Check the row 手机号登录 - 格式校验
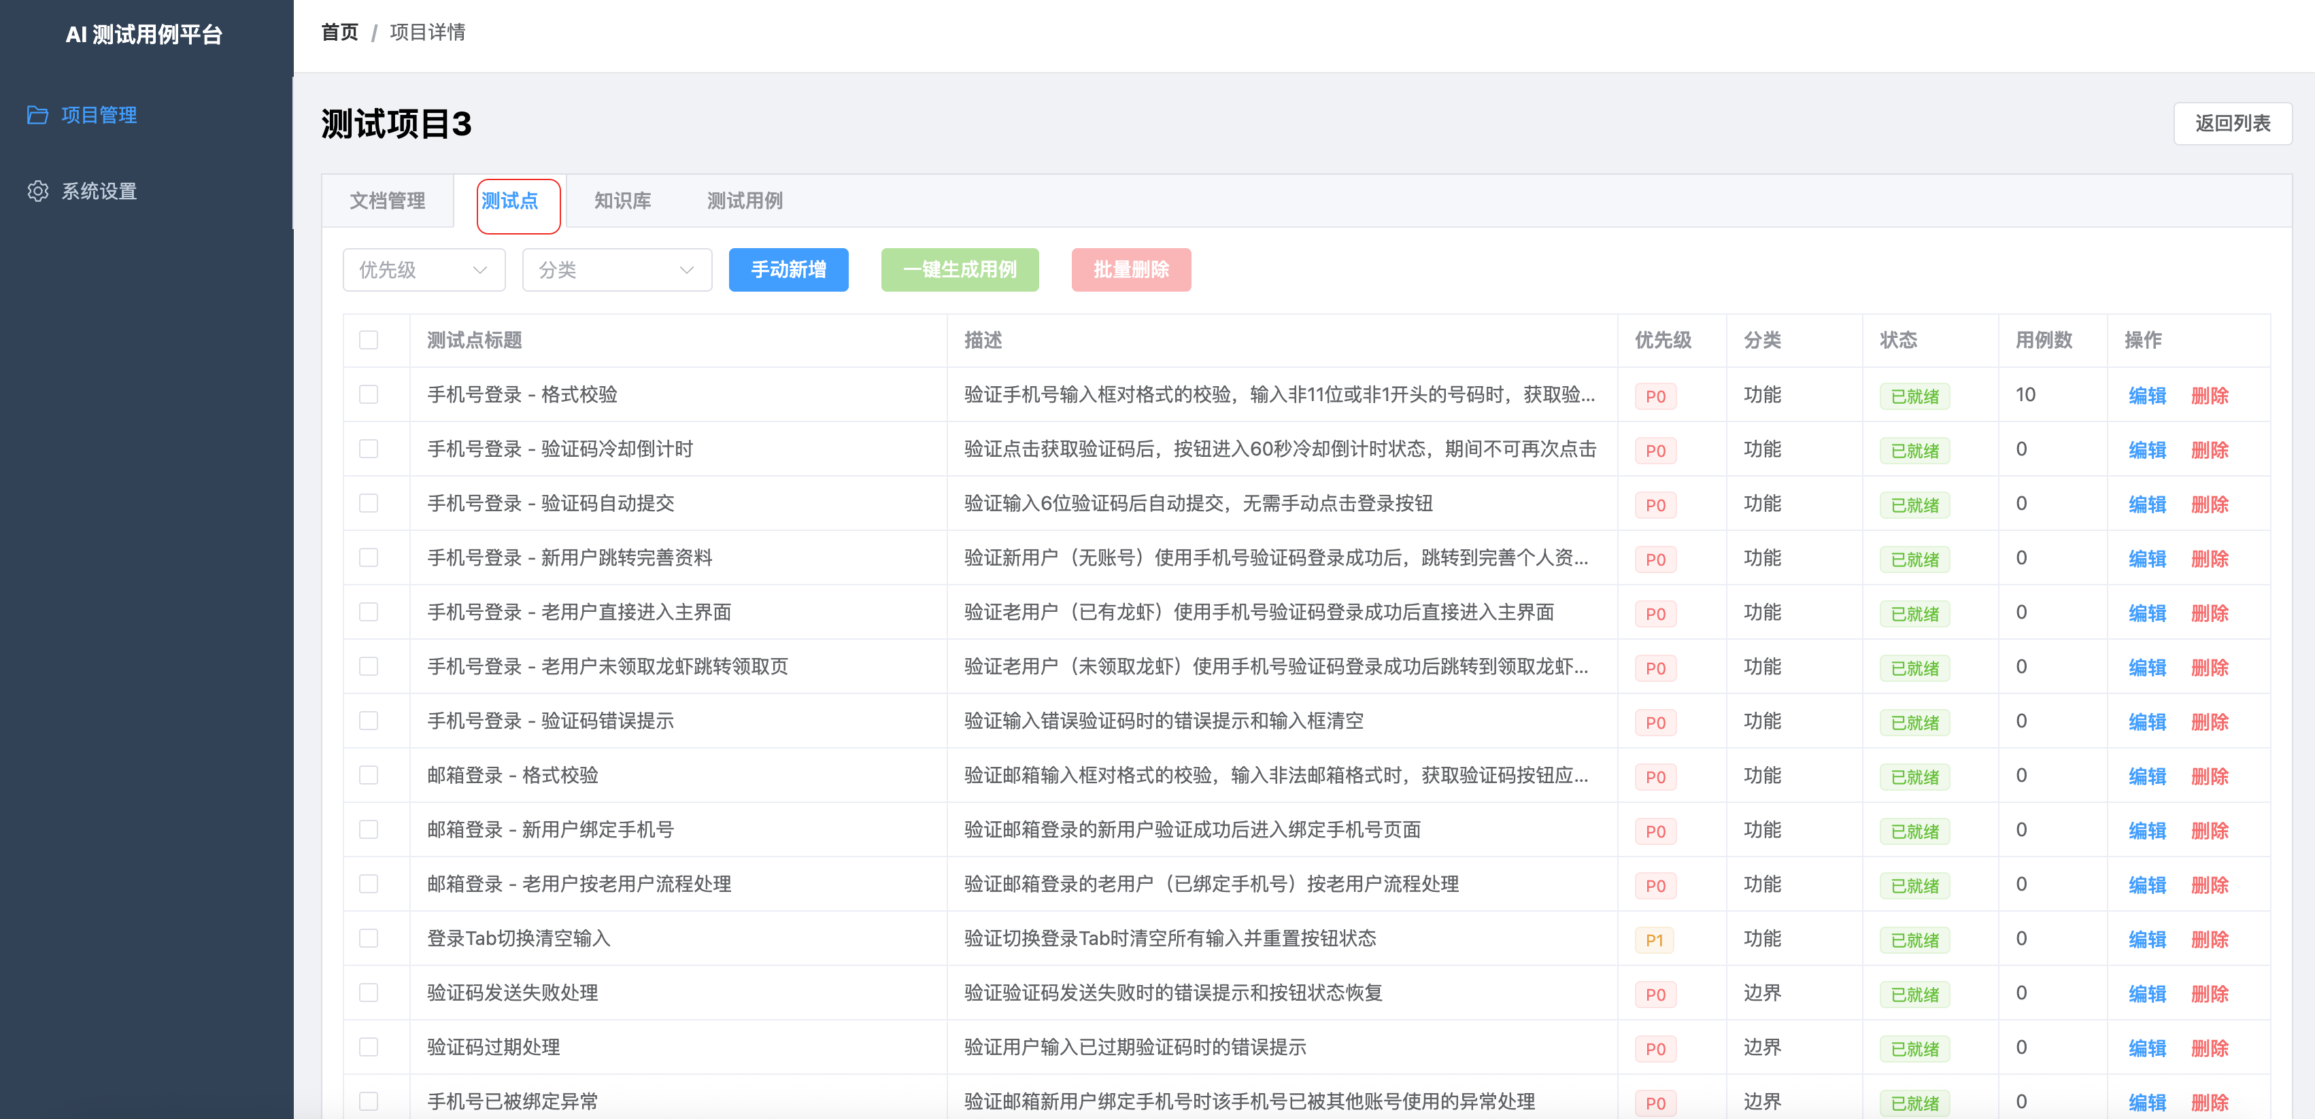Viewport: 2315px width, 1119px height. point(369,395)
